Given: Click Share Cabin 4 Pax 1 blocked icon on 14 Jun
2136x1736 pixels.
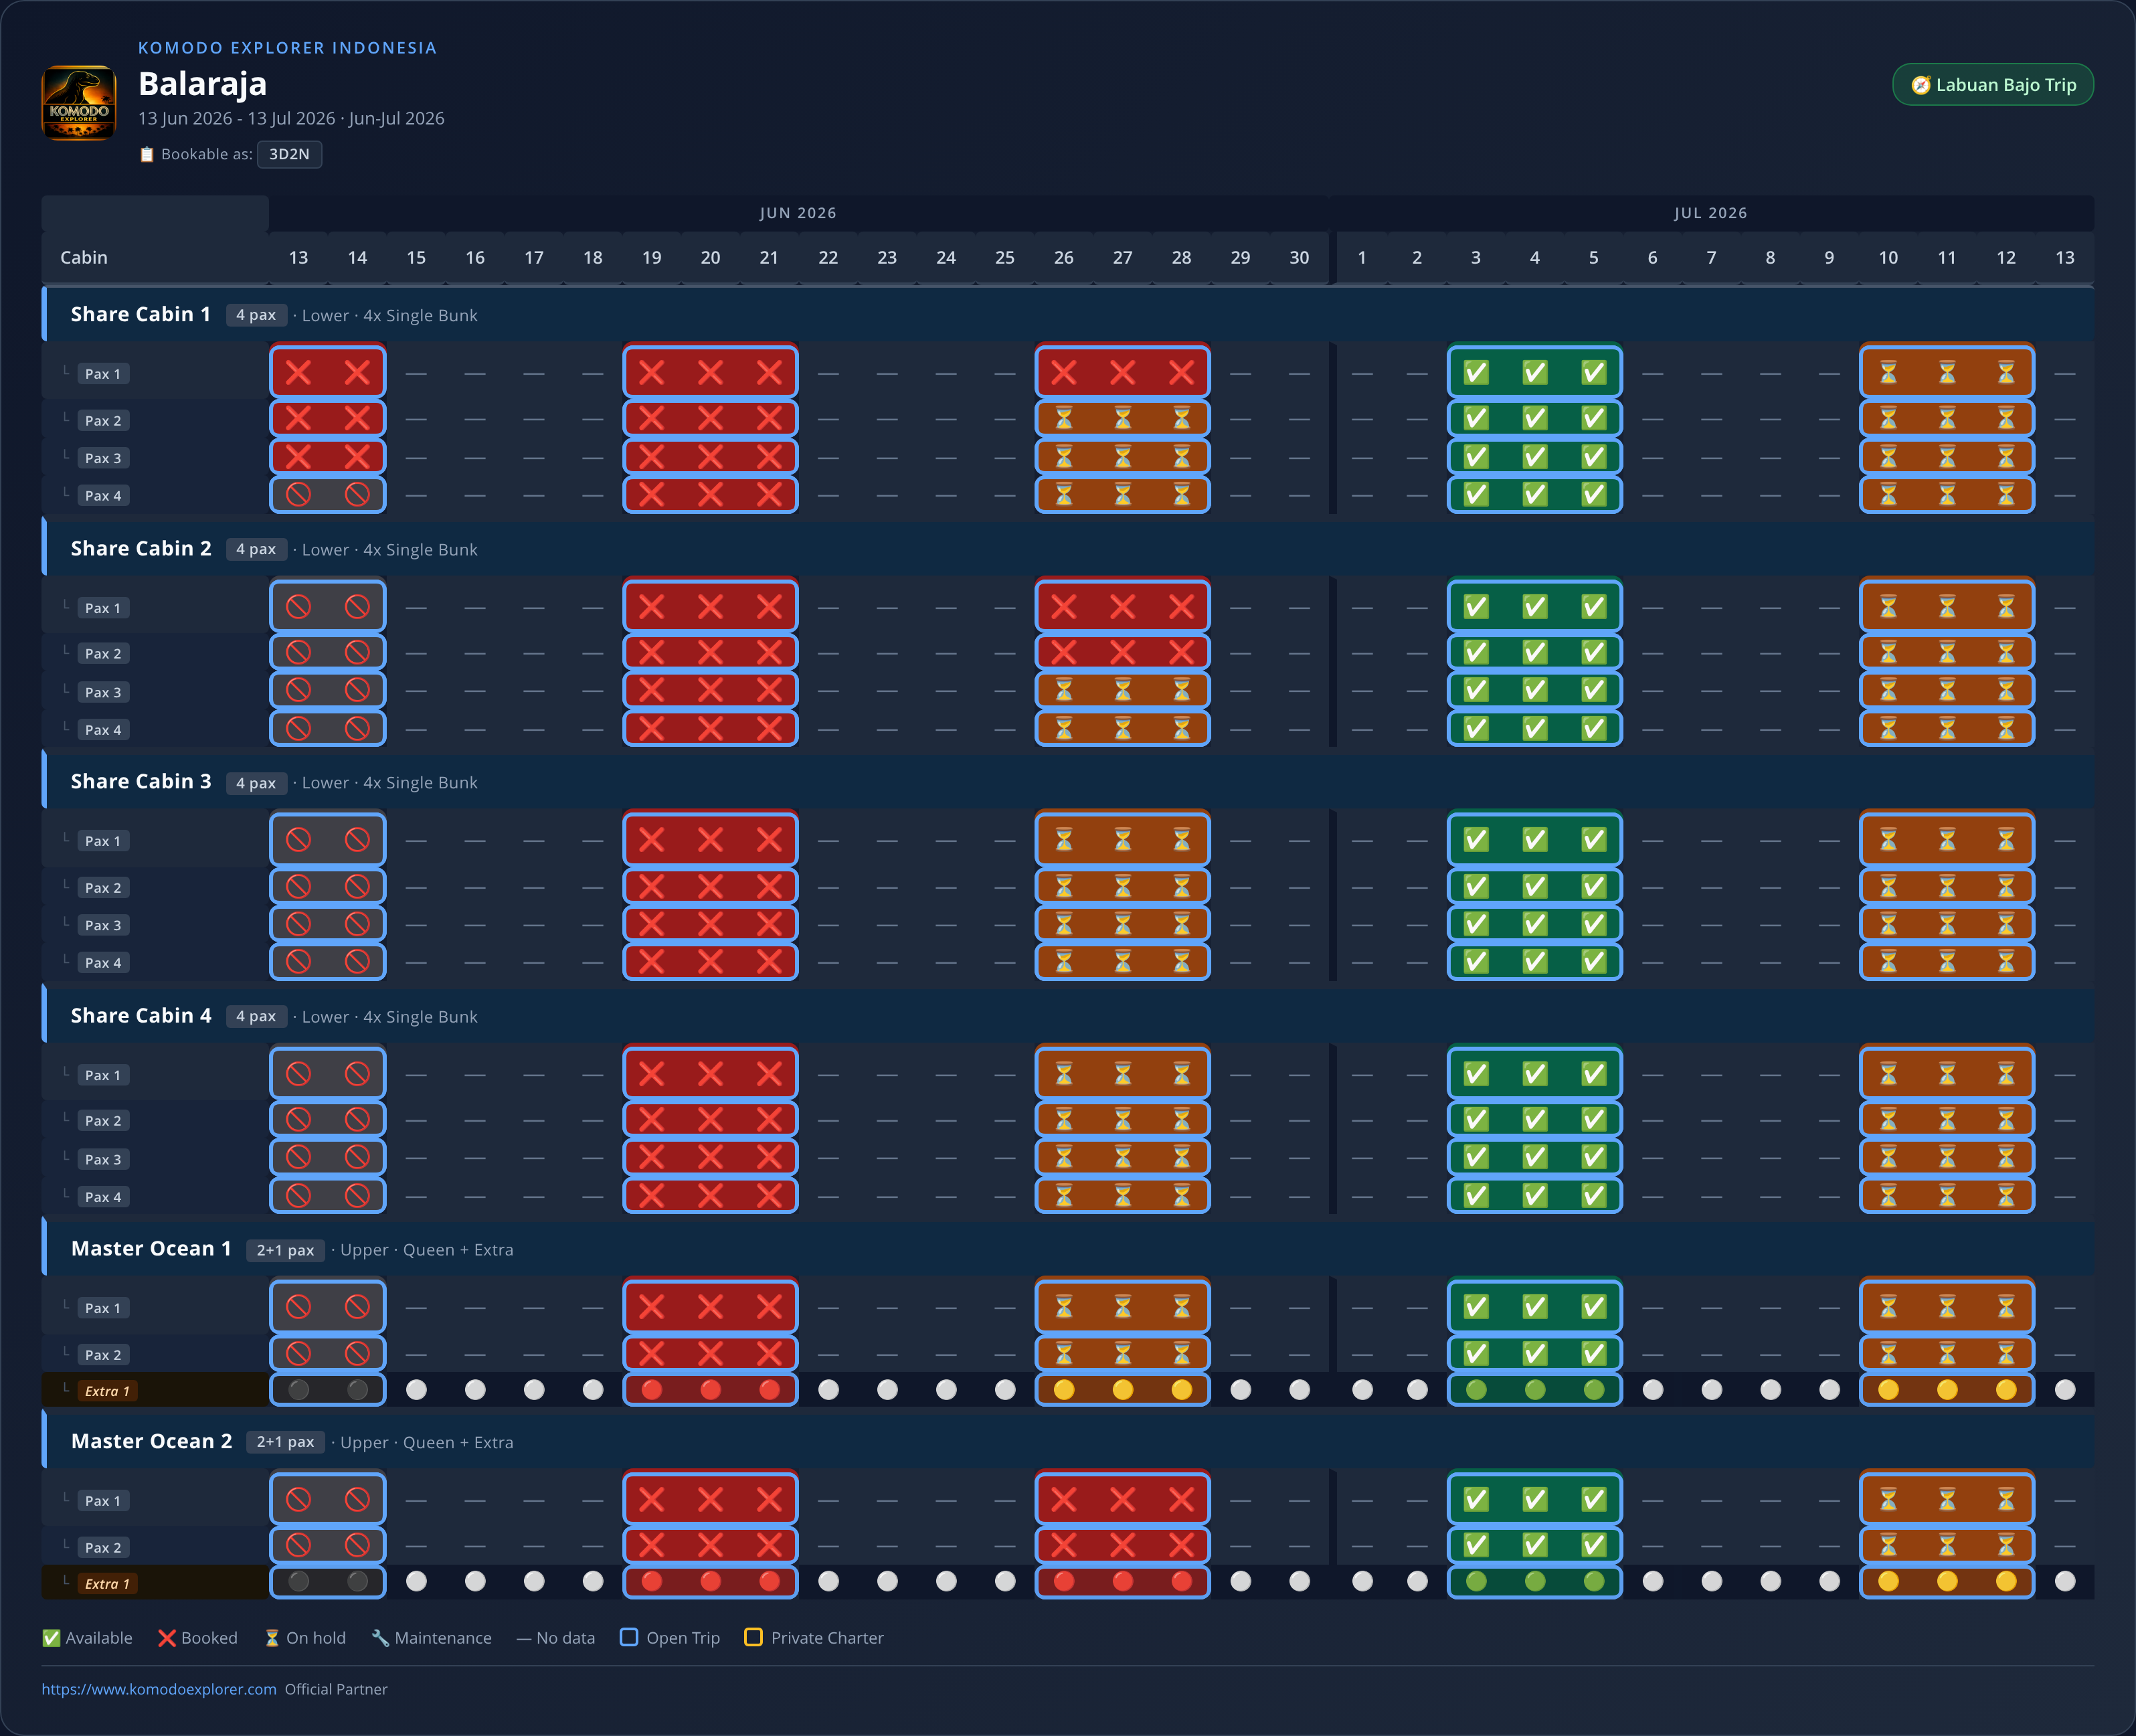Looking at the screenshot, I should coord(357,1074).
